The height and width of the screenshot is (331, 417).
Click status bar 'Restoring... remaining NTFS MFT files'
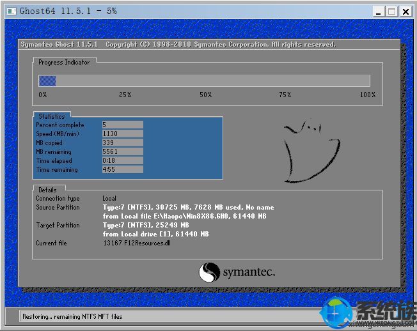72,317
